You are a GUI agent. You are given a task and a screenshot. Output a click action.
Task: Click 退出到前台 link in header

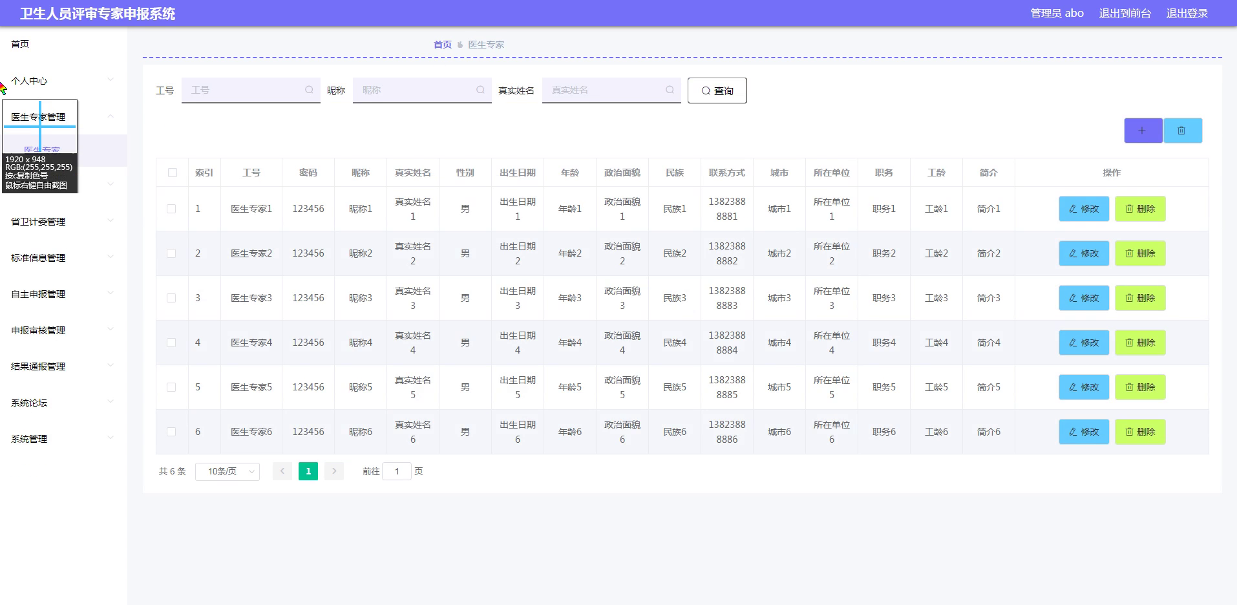tap(1125, 13)
